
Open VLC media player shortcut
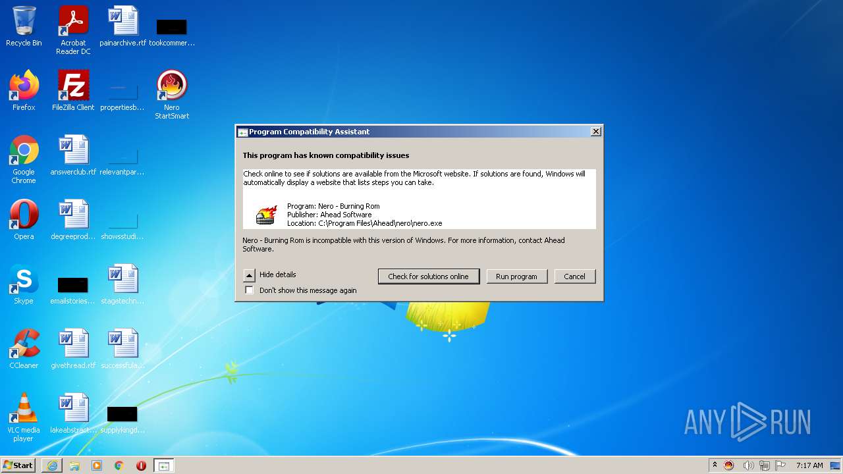pos(24,417)
